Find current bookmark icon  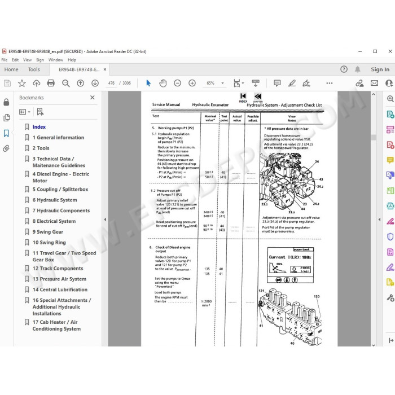tap(40, 112)
